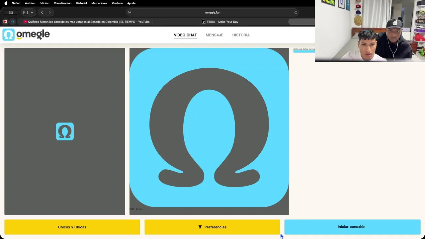
Task: Open the second pinned tab icon
Action: 13,22
